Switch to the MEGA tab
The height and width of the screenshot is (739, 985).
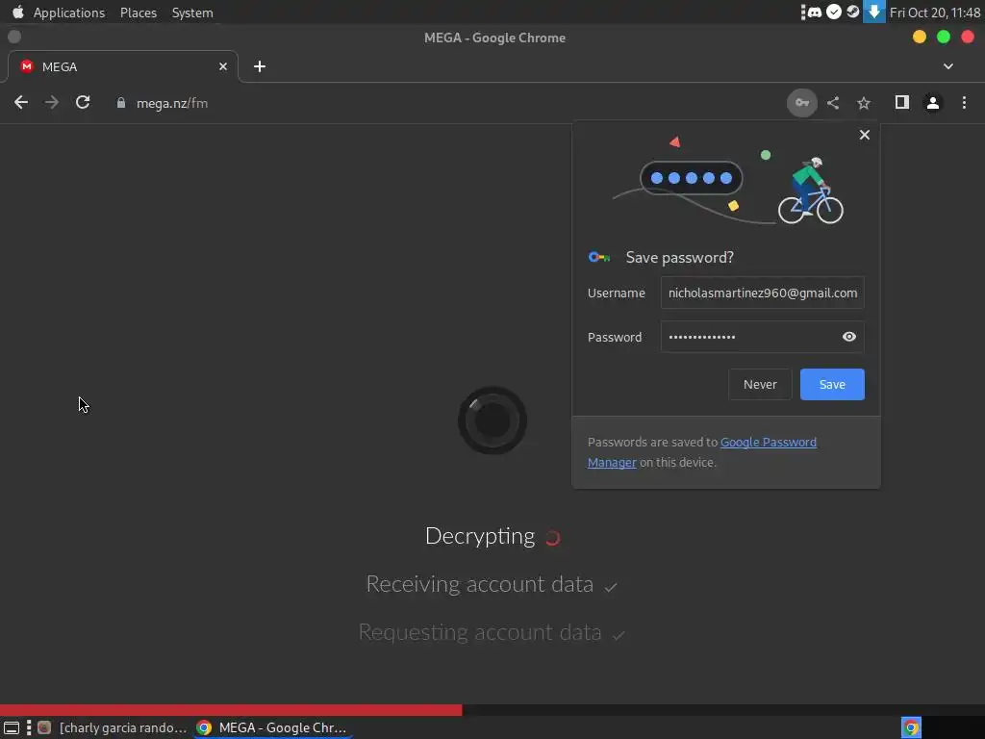coord(122,66)
